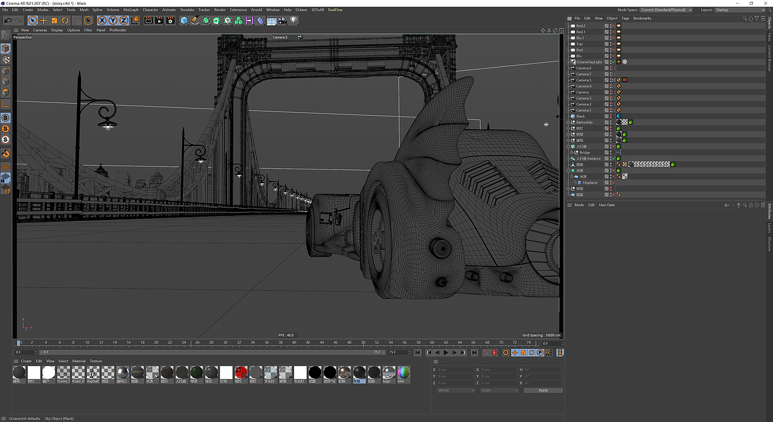Open viewport Cameras menu

tap(40, 30)
